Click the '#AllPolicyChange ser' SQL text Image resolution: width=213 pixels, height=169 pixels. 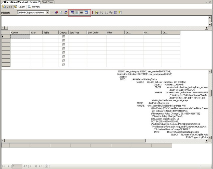coord(159,103)
